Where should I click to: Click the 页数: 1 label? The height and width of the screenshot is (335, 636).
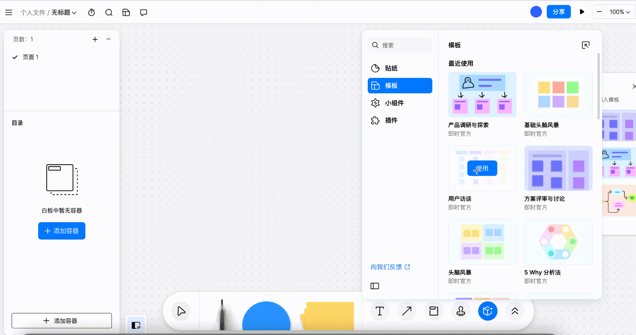(23, 39)
